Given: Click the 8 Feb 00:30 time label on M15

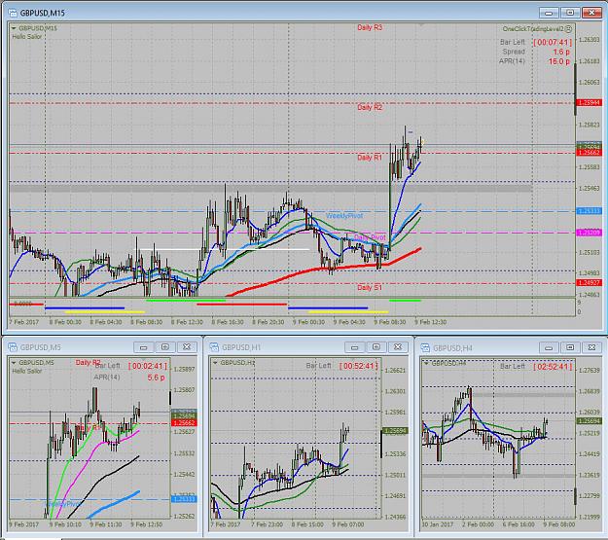Looking at the screenshot, I should tap(65, 322).
